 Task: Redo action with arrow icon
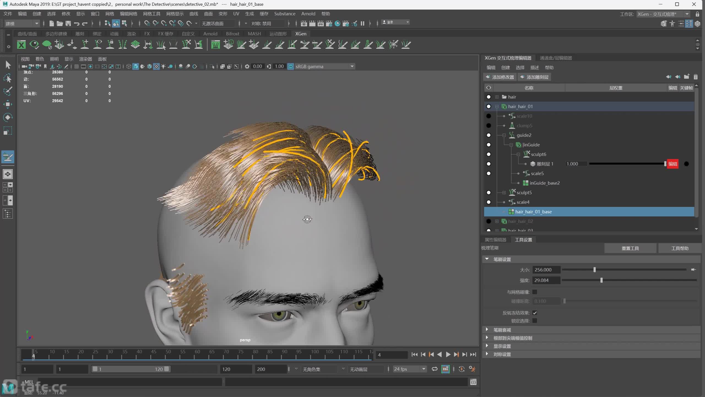pyautogui.click(x=85, y=23)
